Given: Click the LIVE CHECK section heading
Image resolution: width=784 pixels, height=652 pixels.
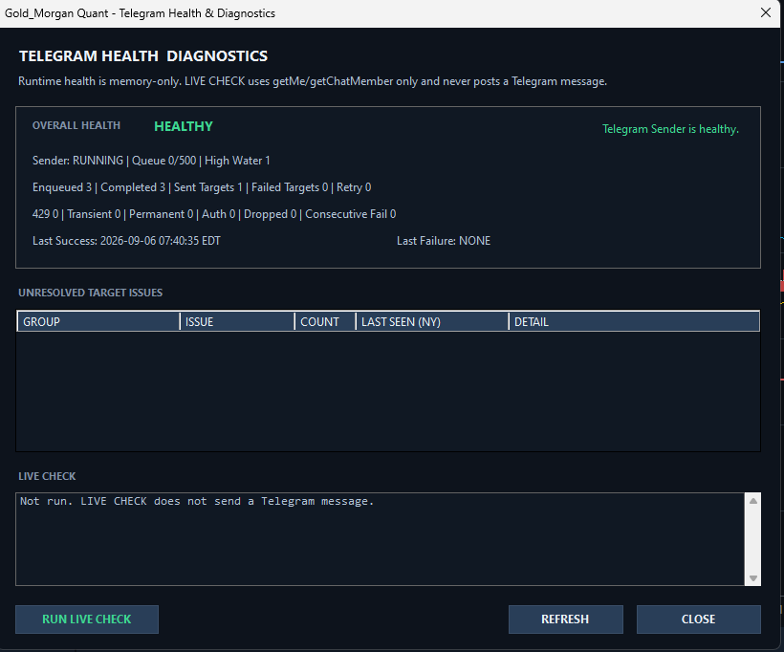Looking at the screenshot, I should (47, 476).
